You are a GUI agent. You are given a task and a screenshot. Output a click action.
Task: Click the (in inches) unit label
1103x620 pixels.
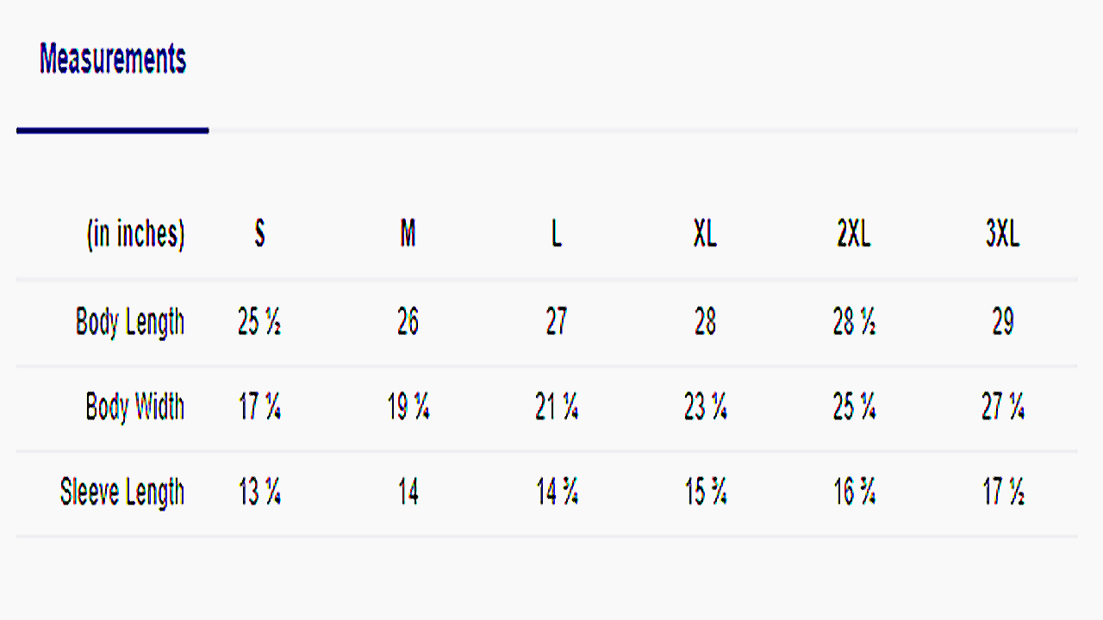135,234
